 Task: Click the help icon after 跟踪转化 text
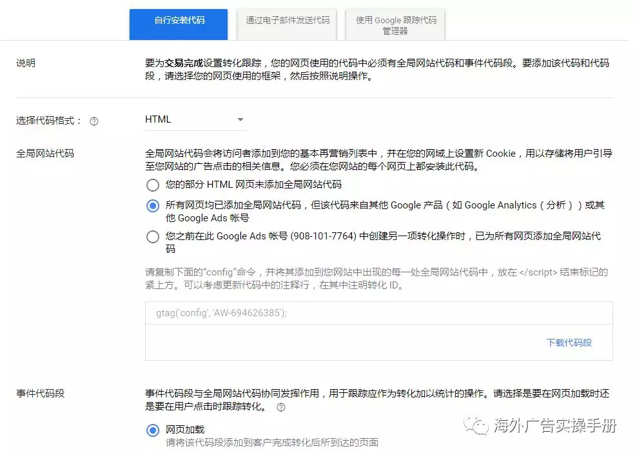(x=280, y=407)
